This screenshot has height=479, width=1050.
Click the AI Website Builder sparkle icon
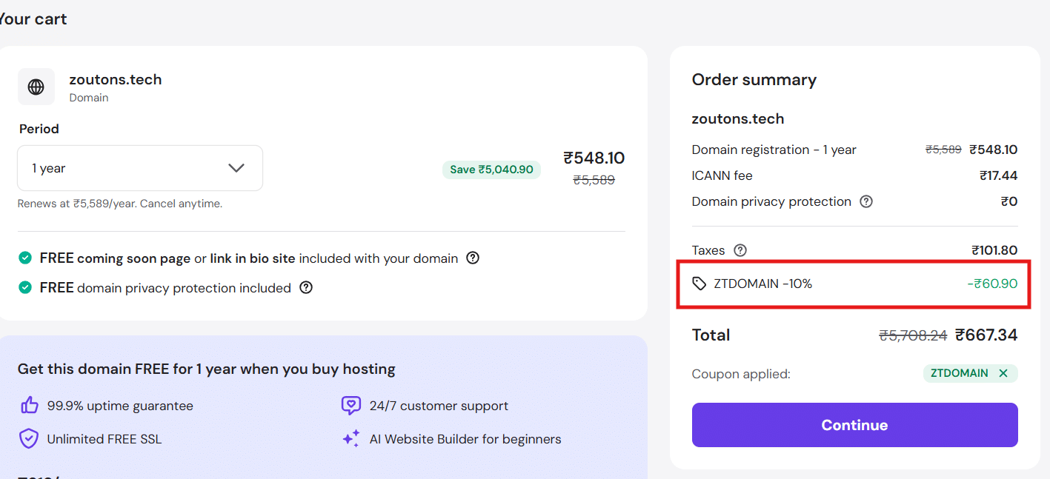tap(350, 438)
